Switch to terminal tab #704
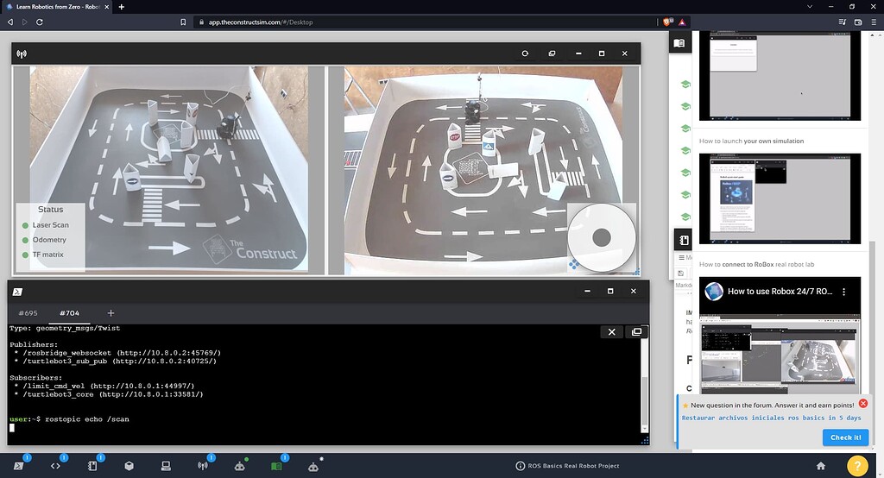The height and width of the screenshot is (478, 884). (69, 313)
